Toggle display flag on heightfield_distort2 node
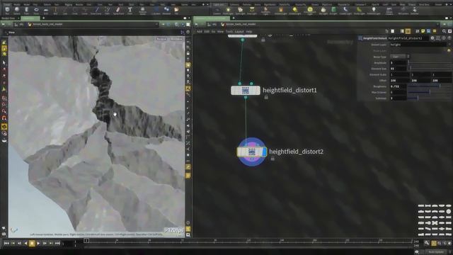Screen dimensions: 453x255 click(264, 152)
